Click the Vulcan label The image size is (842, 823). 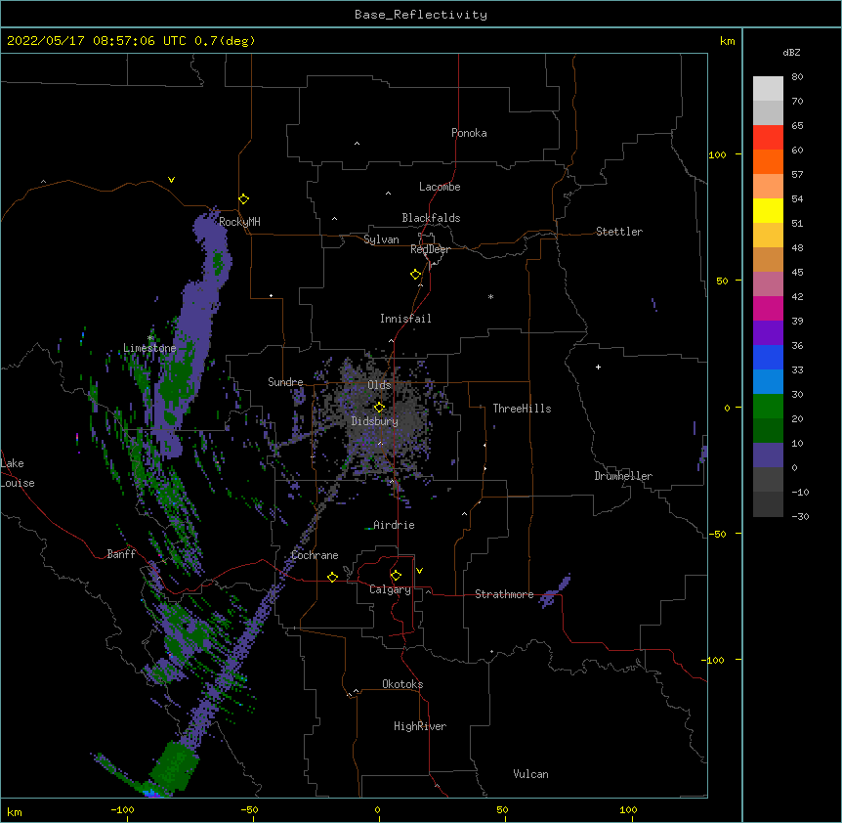tap(530, 774)
